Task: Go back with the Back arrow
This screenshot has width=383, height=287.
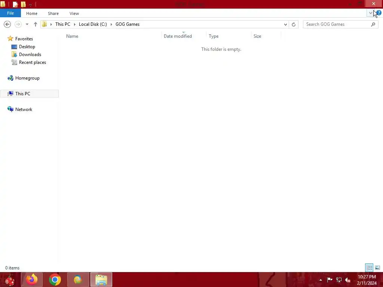Action: pyautogui.click(x=7, y=24)
